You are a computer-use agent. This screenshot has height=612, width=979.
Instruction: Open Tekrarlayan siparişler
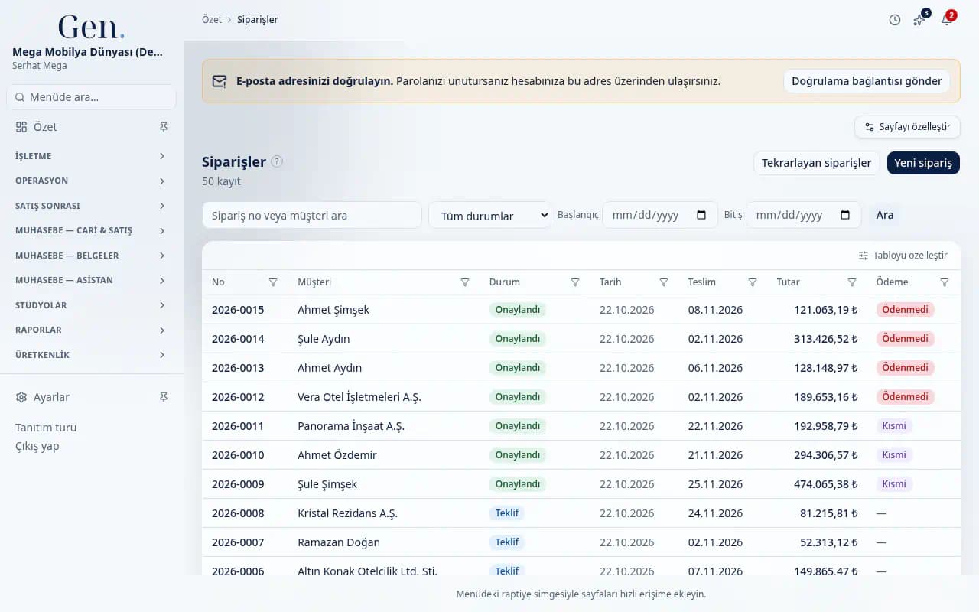pyautogui.click(x=816, y=163)
